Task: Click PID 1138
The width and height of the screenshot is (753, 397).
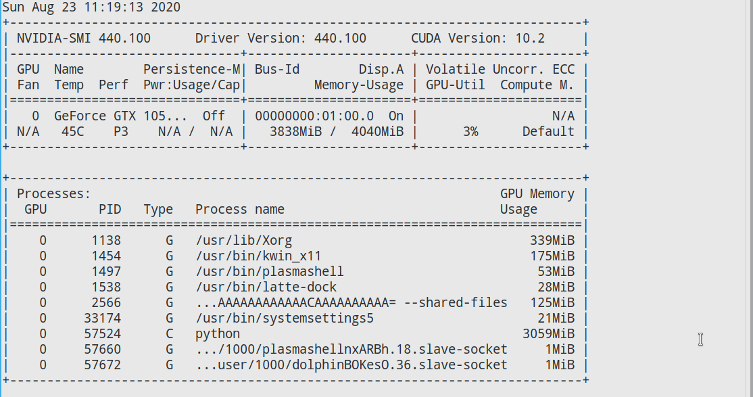Action: [106, 240]
